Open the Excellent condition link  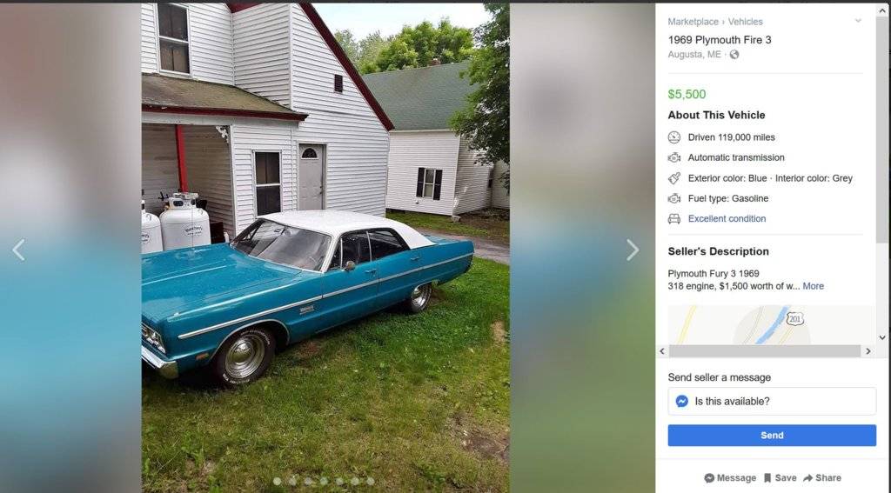[727, 218]
